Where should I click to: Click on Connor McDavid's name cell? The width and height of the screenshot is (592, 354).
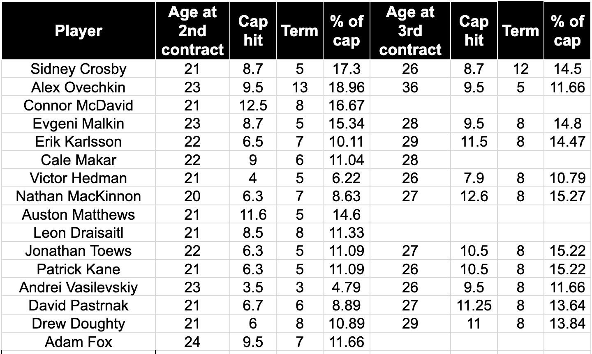pyautogui.click(x=78, y=106)
